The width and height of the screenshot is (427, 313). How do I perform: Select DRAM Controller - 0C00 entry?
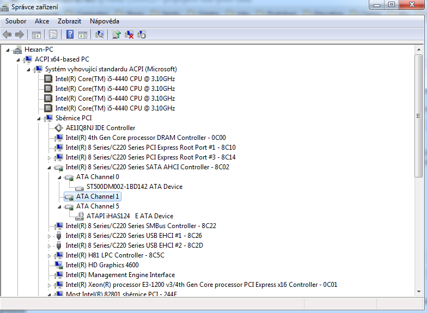pos(146,137)
